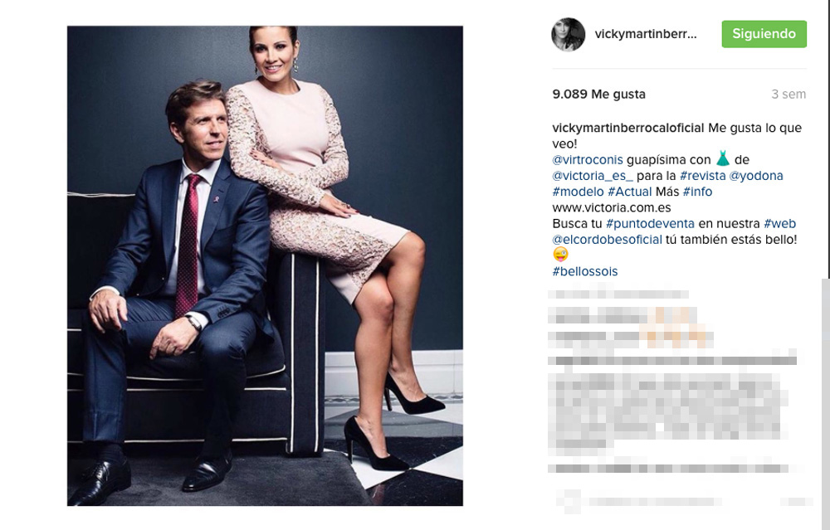
Task: Click the green dress emoji in the caption
Action: tap(723, 158)
